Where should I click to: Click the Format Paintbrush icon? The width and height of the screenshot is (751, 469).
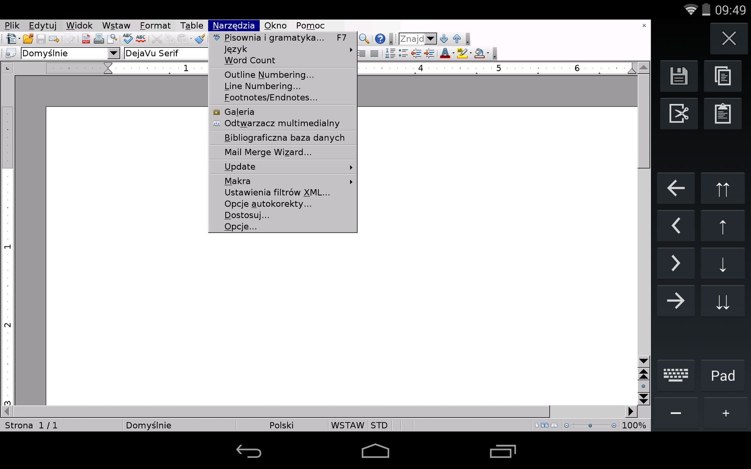[x=200, y=39]
